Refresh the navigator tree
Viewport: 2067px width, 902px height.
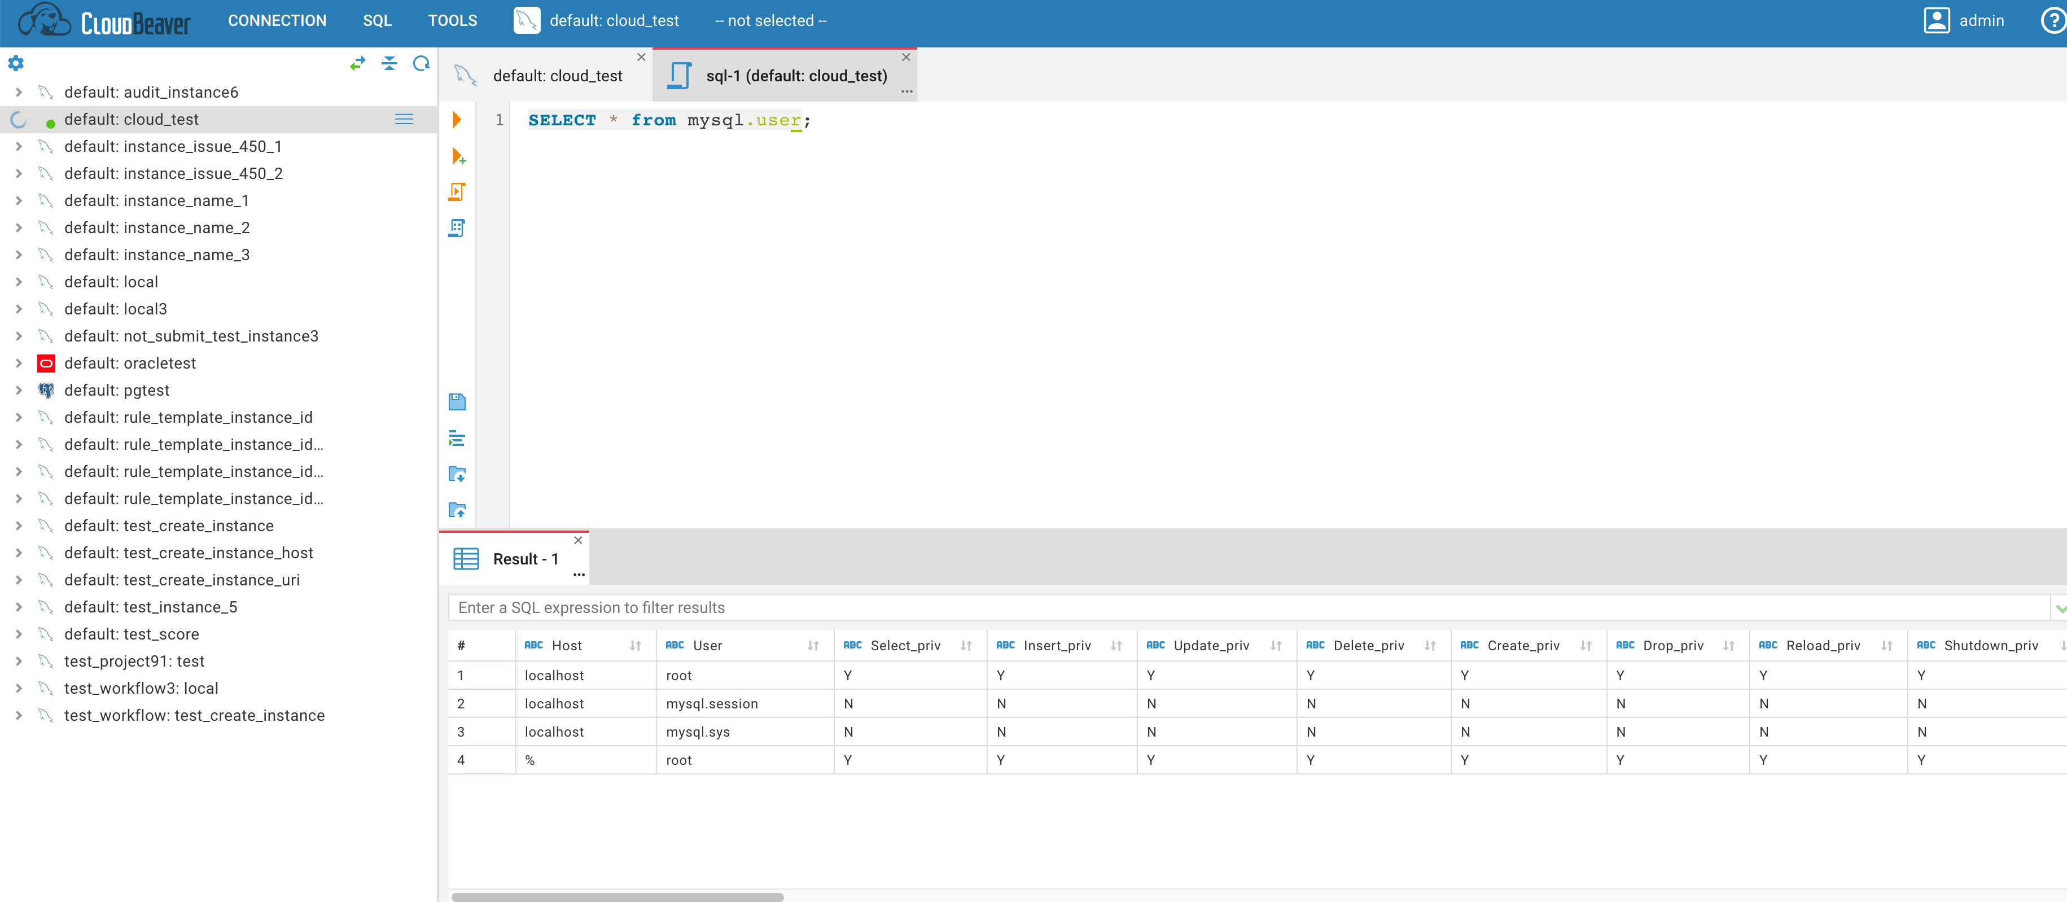(421, 63)
